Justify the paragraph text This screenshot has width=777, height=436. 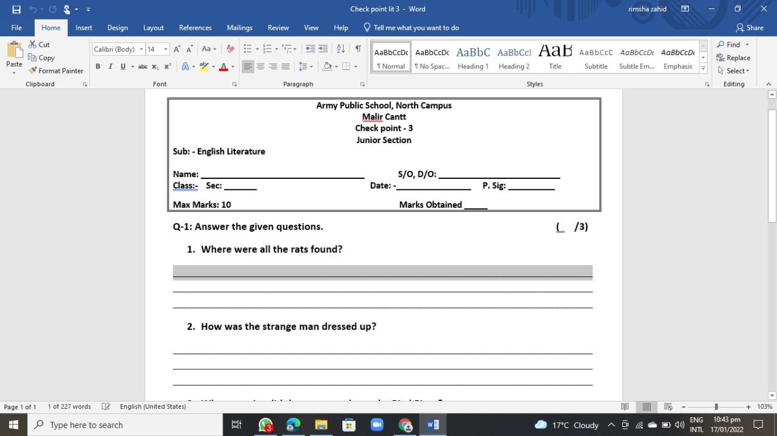point(286,67)
